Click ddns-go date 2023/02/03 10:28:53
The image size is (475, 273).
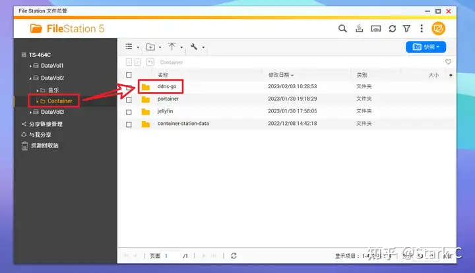click(x=292, y=86)
